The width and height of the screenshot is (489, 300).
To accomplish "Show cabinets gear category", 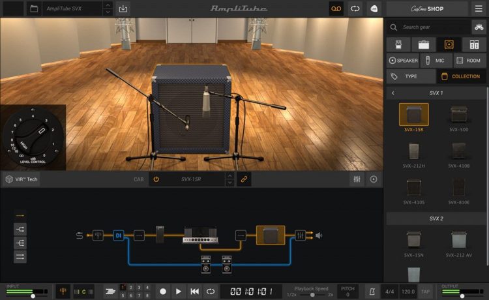I will tap(449, 44).
